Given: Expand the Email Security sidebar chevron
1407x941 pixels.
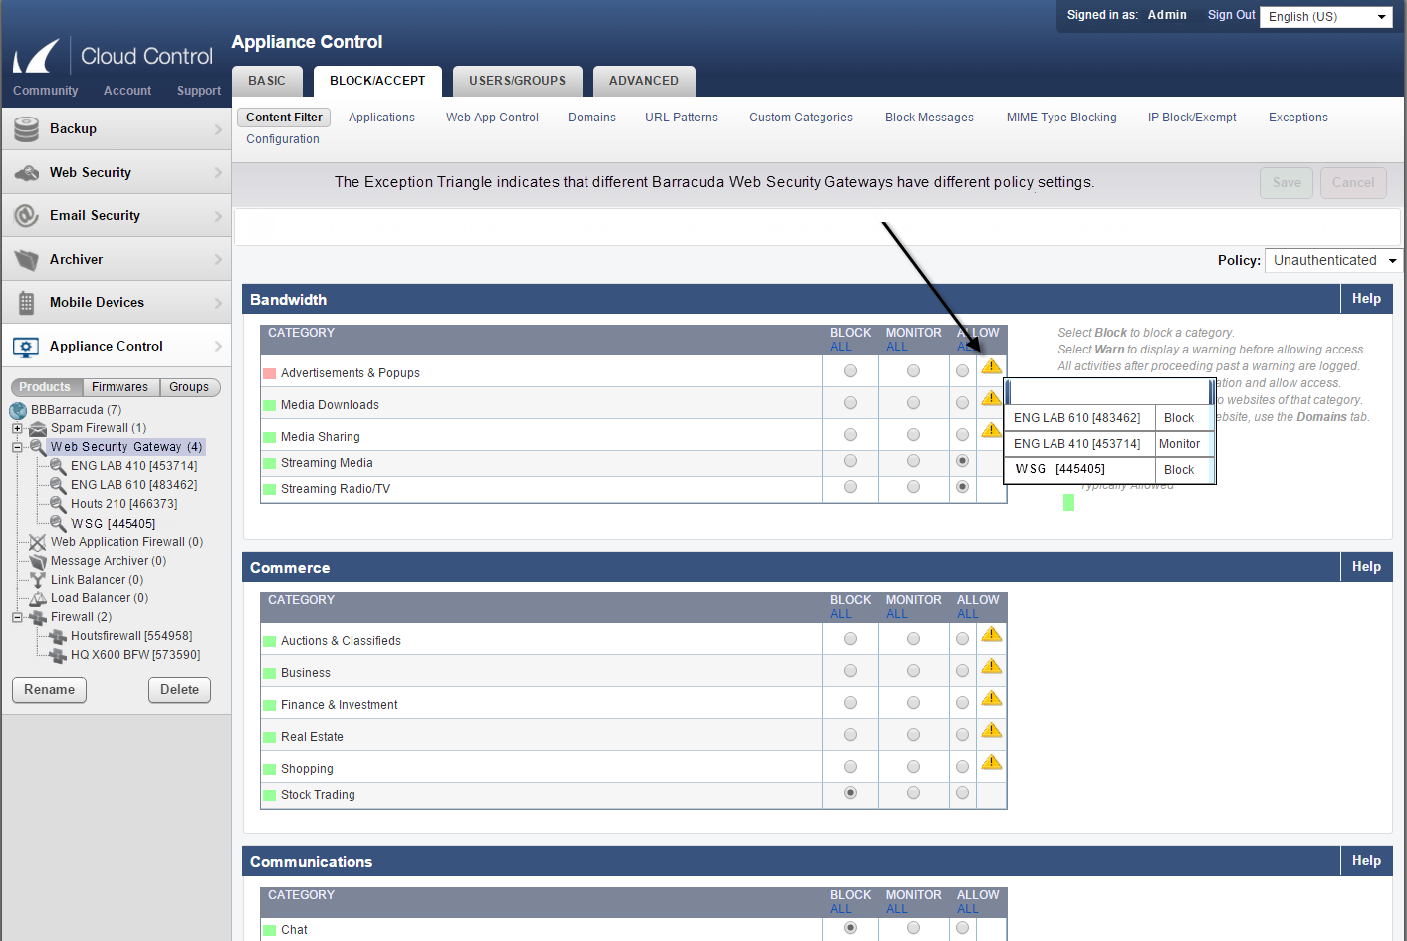Looking at the screenshot, I should point(218,216).
